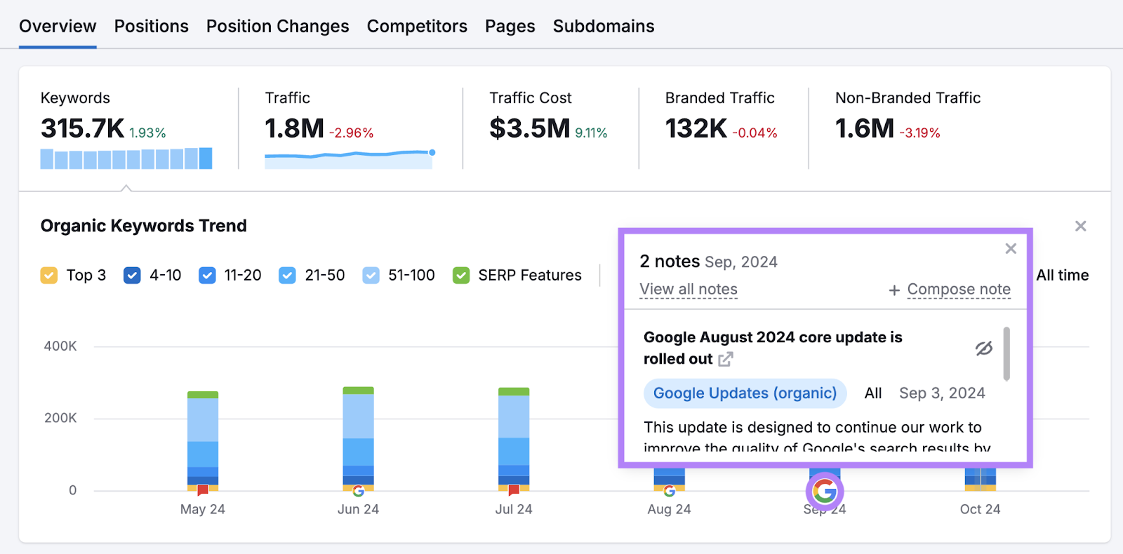Image resolution: width=1123 pixels, height=554 pixels.
Task: Close the Organic Keywords Trend panel
Action: [x=1080, y=226]
